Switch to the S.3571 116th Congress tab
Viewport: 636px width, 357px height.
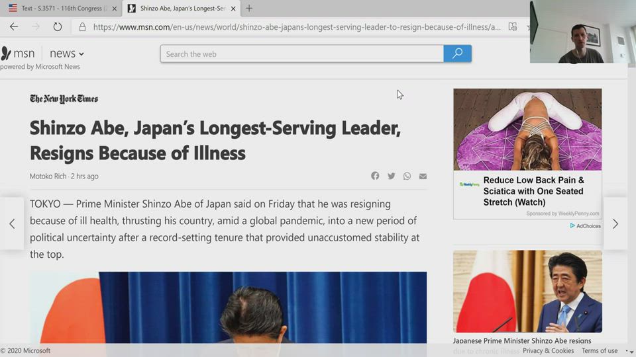(60, 9)
